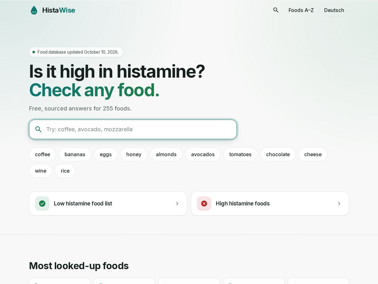Select the bananas suggestion chip

(75, 154)
